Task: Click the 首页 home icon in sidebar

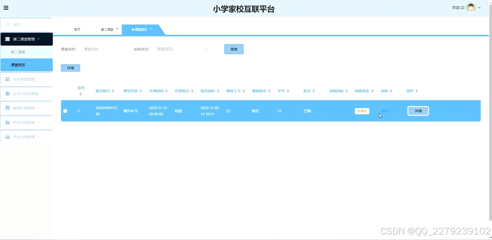Action: pyautogui.click(x=8, y=25)
